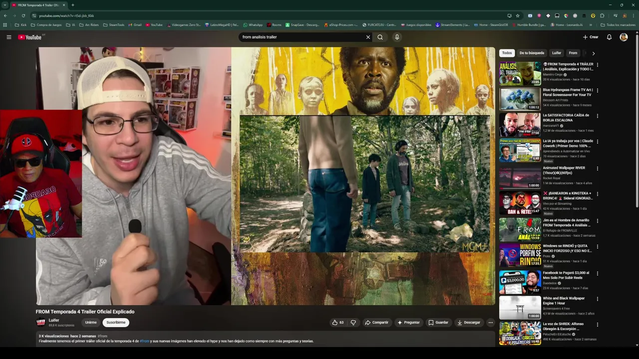Open options for La SATISFACTORIA CAÍDA suggestion
Image resolution: width=639 pixels, height=359 pixels.
tap(597, 116)
